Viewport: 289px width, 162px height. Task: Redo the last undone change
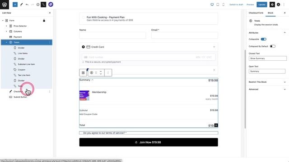tap(33, 4)
